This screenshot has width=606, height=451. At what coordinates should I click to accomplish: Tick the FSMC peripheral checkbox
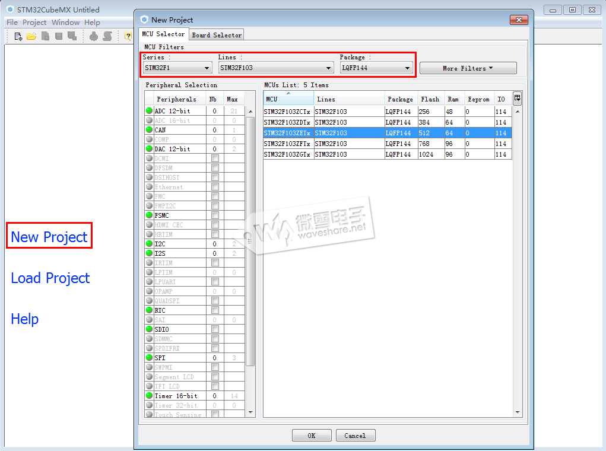[x=215, y=215]
